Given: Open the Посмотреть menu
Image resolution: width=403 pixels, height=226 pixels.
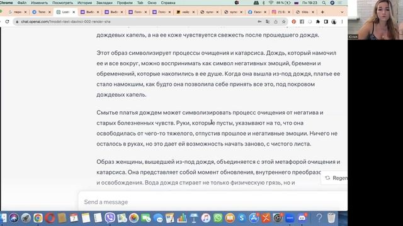Looking at the screenshot, I should pos(63,3).
